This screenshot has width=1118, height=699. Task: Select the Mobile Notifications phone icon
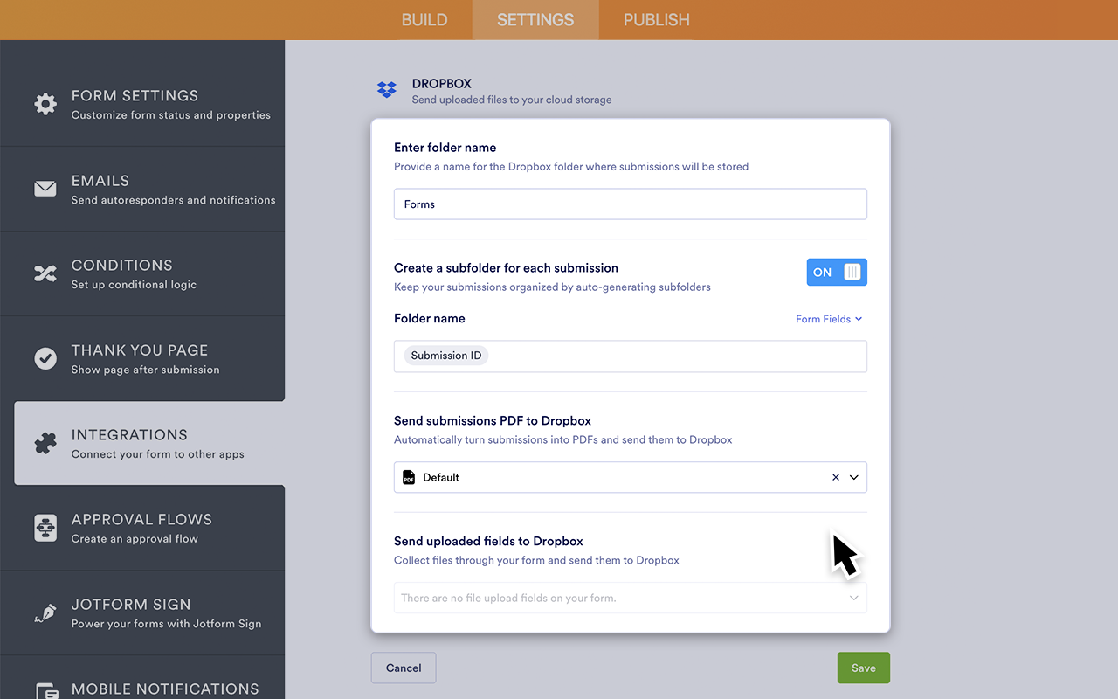pyautogui.click(x=45, y=689)
